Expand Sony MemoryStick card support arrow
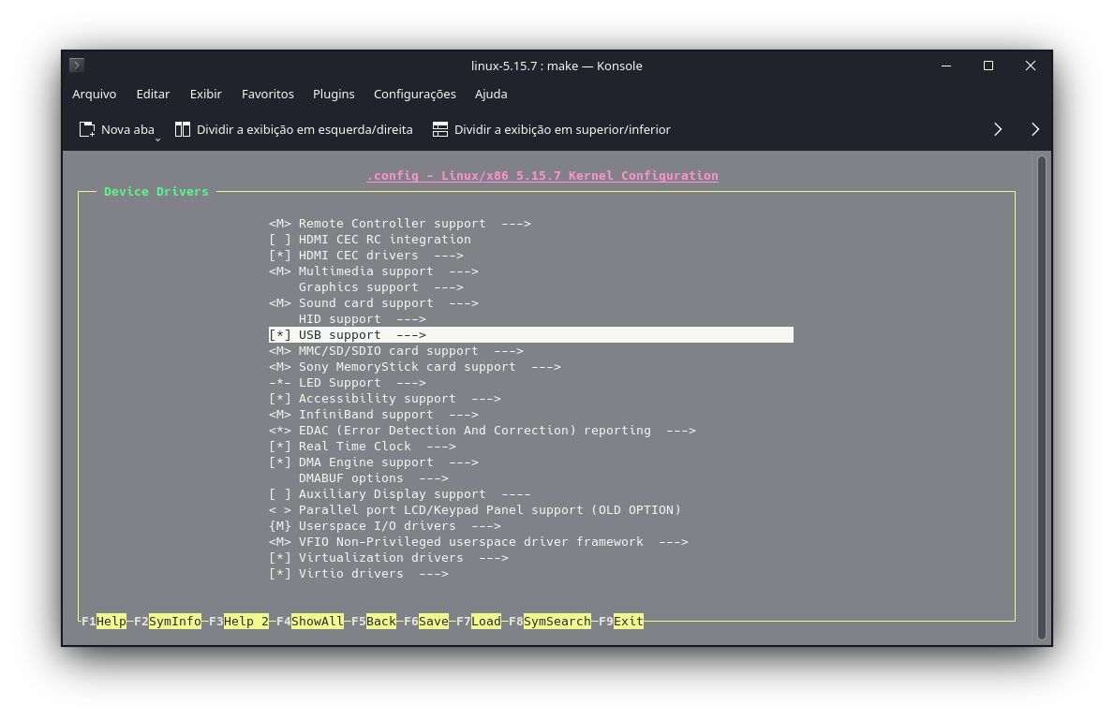Image resolution: width=1114 pixels, height=719 pixels. coord(545,366)
